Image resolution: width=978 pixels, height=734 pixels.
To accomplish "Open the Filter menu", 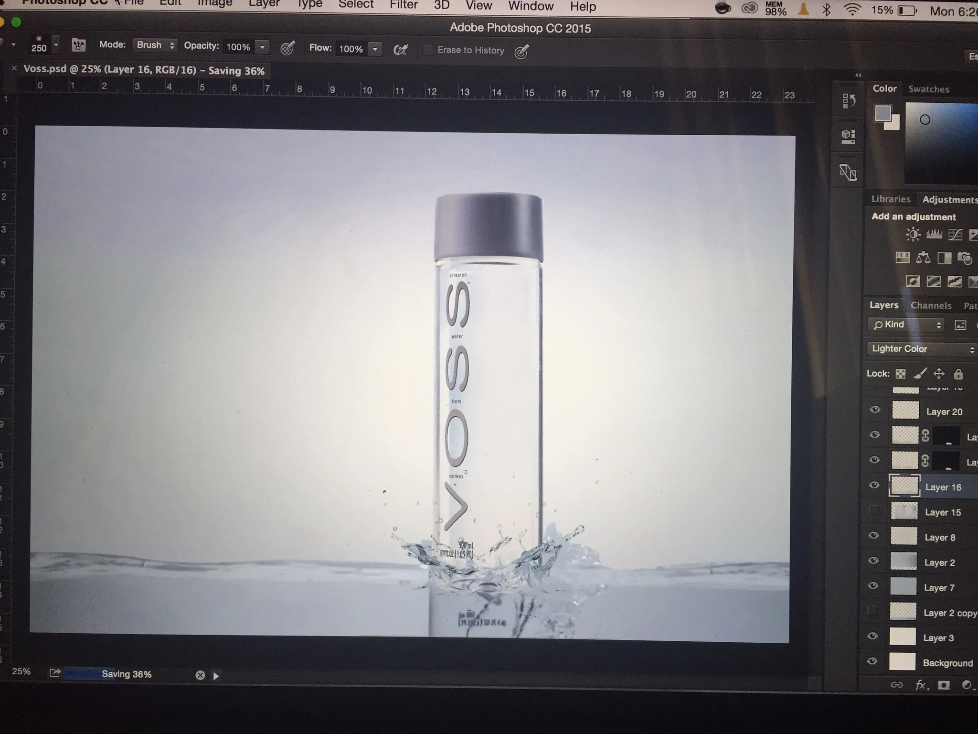I will click(404, 5).
